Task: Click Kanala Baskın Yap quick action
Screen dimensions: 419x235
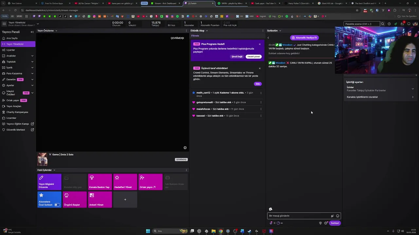Action: [100, 182]
